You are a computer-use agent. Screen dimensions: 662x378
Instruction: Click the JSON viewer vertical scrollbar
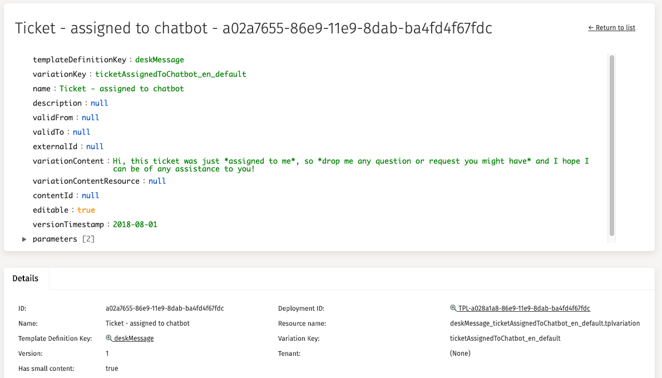pos(612,145)
